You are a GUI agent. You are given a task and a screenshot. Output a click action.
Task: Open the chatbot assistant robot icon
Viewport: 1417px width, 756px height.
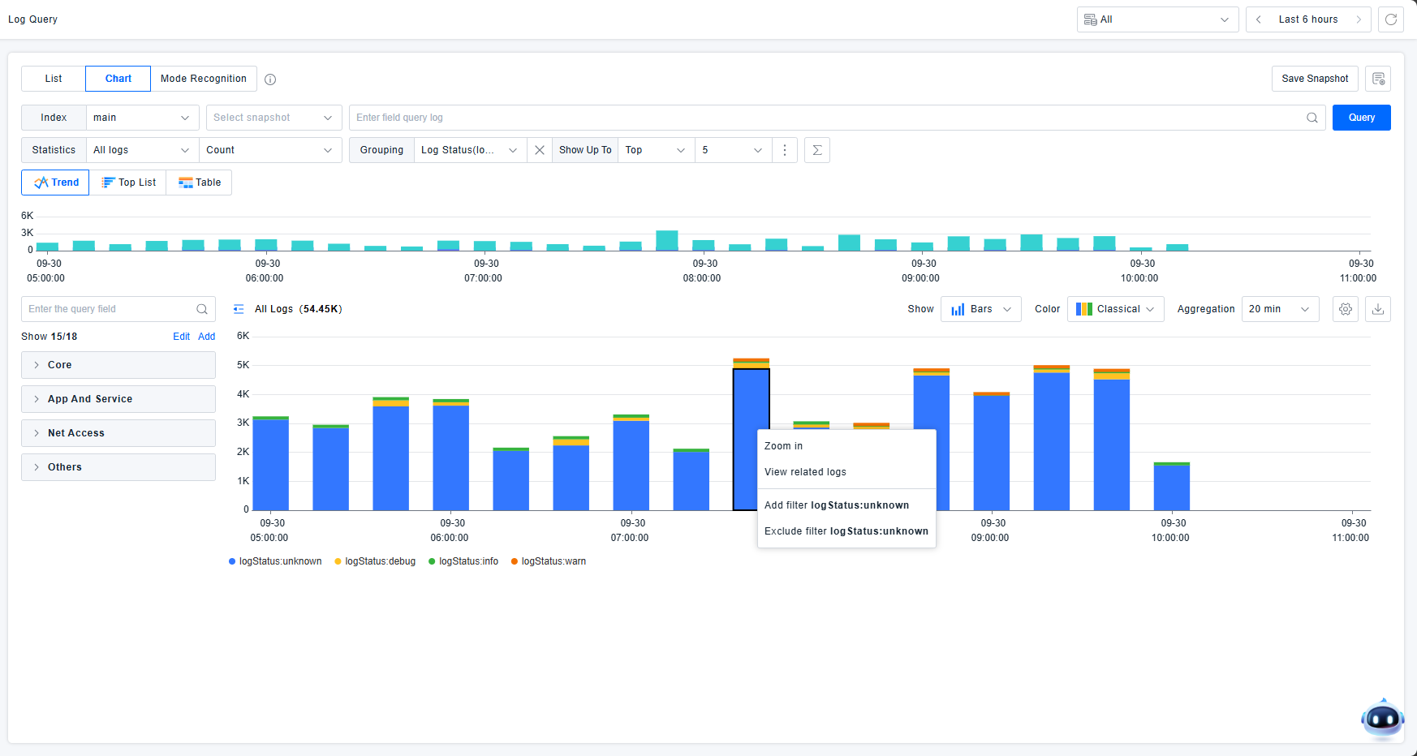(1381, 719)
